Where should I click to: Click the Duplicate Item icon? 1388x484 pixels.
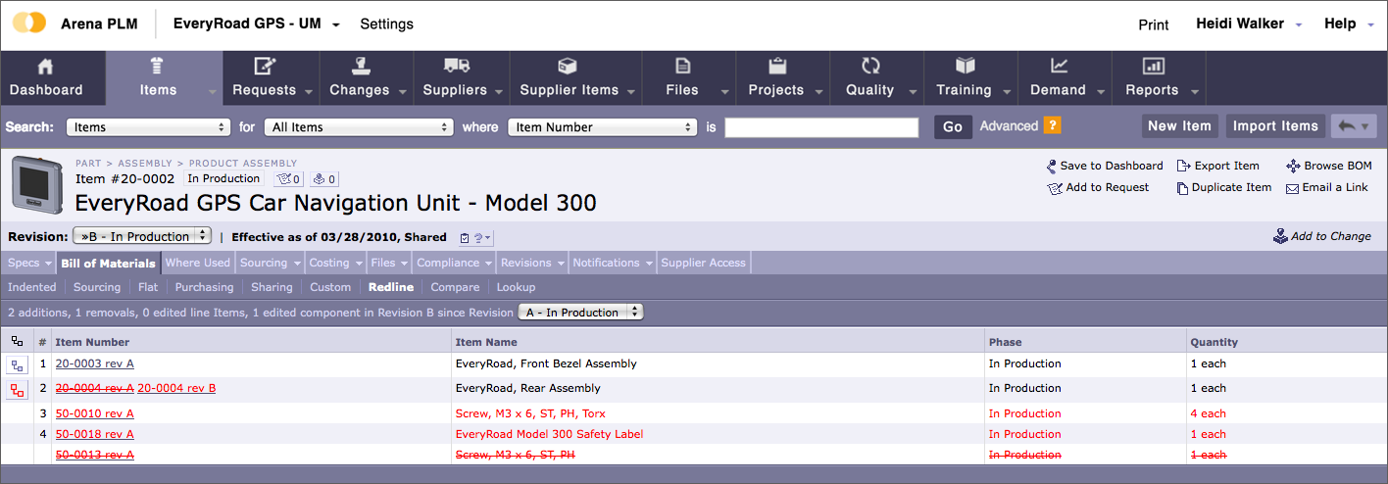1182,188
